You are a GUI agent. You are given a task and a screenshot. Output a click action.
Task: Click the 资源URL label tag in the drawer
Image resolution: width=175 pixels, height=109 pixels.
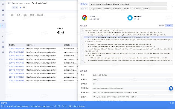(84, 9)
